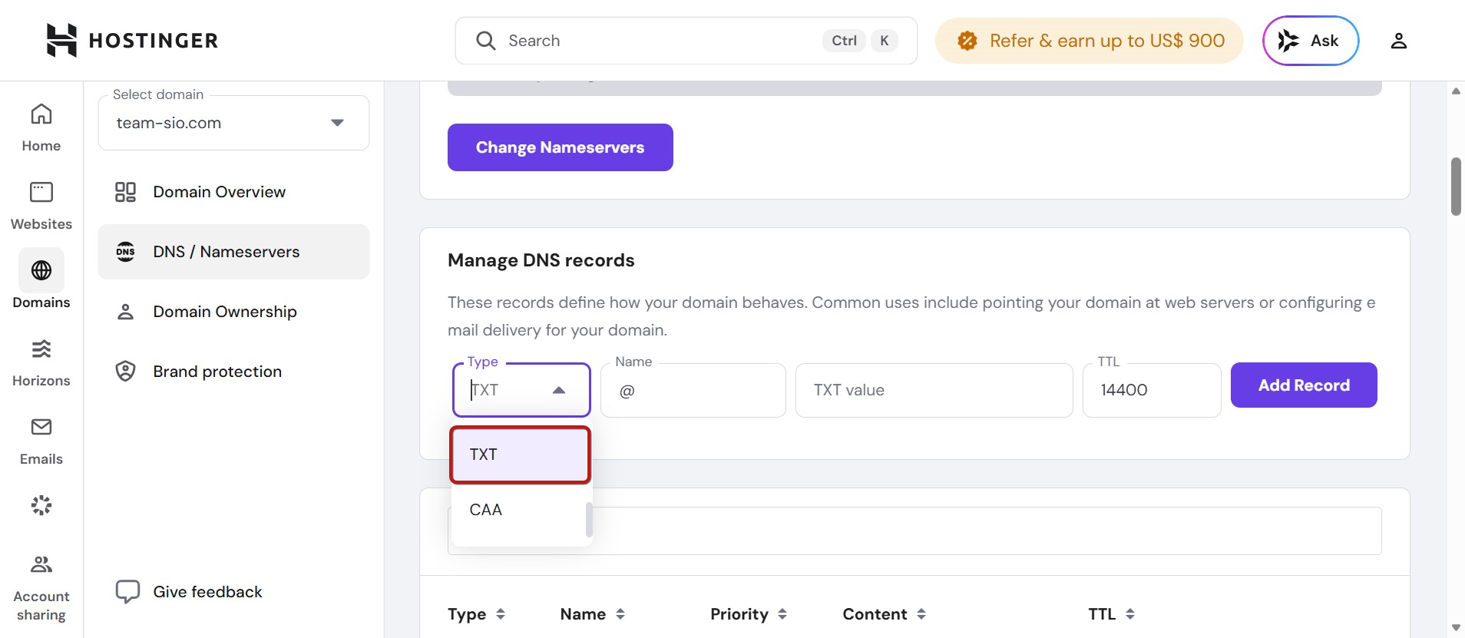1465x638 pixels.
Task: Open the Refer & earn banner
Action: pyautogui.click(x=1089, y=41)
